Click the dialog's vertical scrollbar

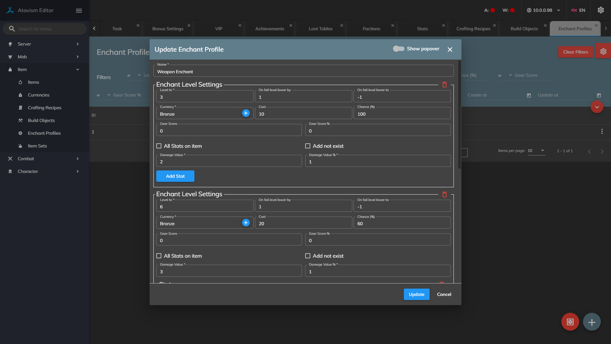tap(459, 115)
